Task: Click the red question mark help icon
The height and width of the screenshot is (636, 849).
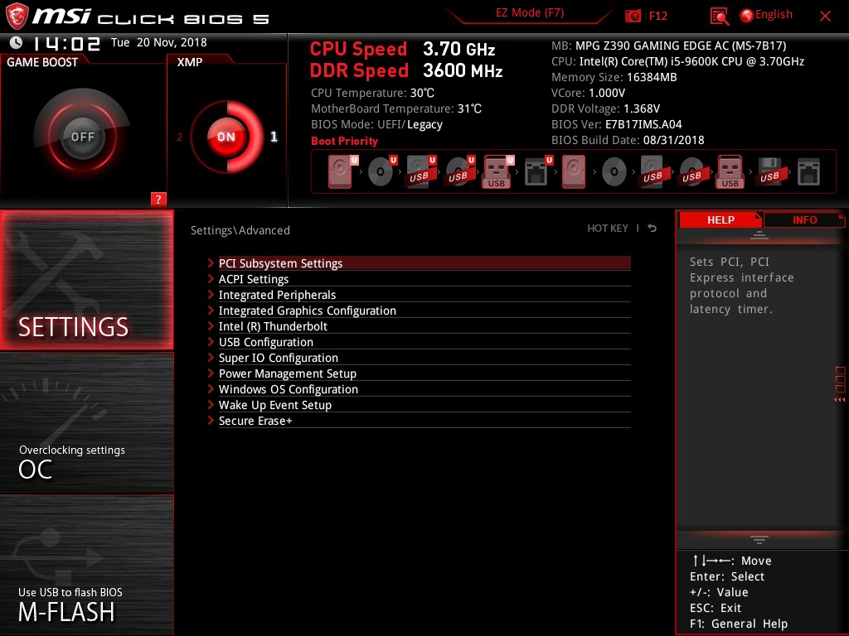Action: [158, 199]
